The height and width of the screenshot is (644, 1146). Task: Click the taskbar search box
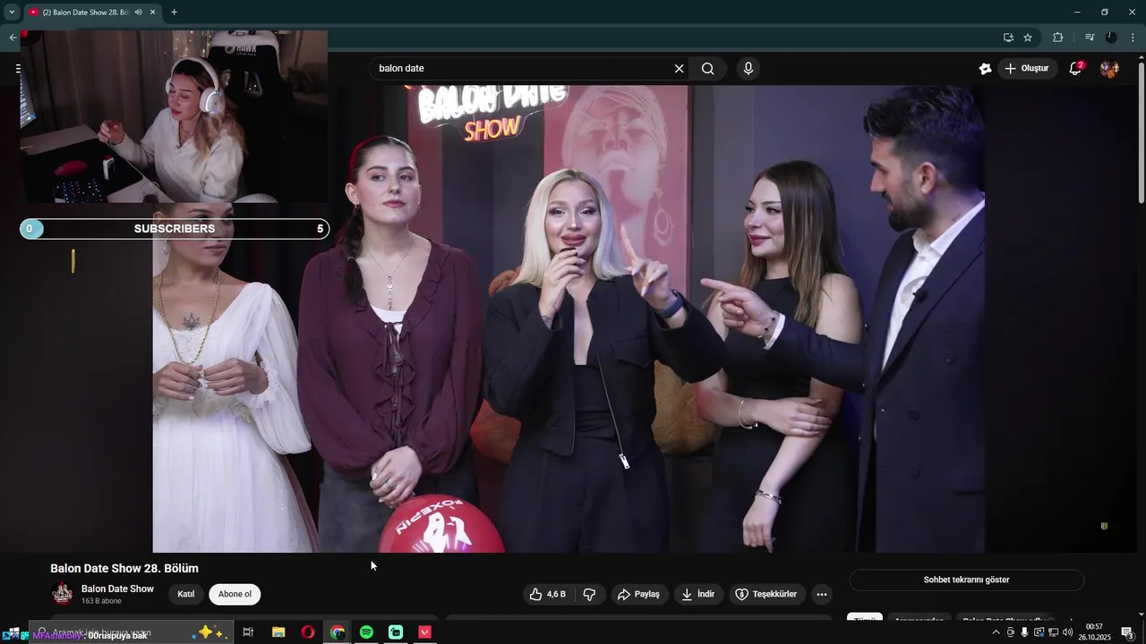pyautogui.click(x=130, y=632)
